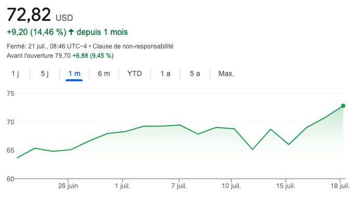364x198 pixels.
Task: Show year-to-date with YTD tab
Action: tap(134, 73)
